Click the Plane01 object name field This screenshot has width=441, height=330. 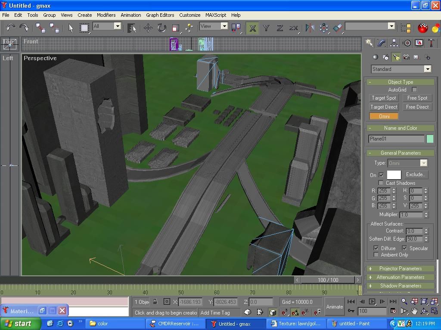[x=396, y=139]
